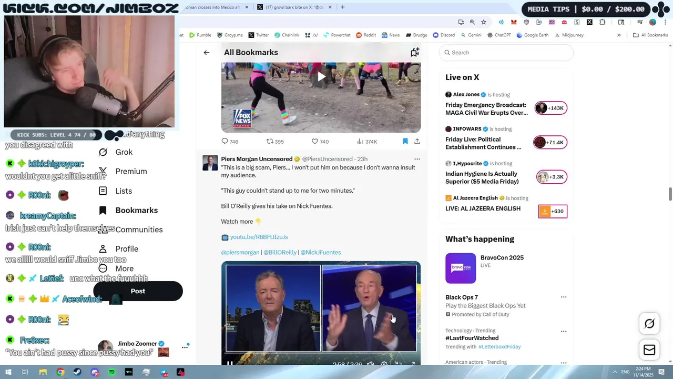Click the X Search field
Viewport: 673px width, 379px height.
click(506, 53)
